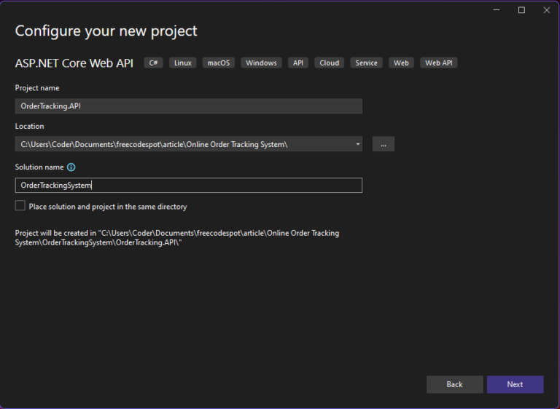Click the browse ellipsis button beside Location

[384, 144]
